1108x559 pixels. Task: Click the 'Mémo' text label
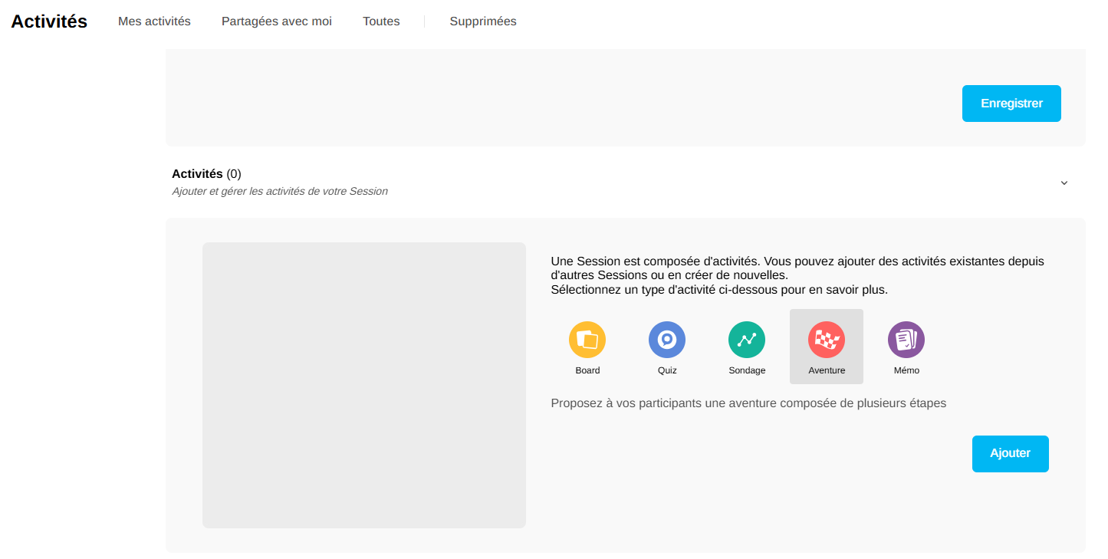point(906,370)
